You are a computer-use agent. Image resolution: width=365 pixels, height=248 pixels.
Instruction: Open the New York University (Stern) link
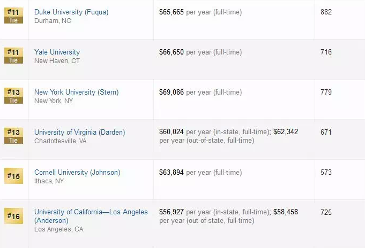point(76,92)
